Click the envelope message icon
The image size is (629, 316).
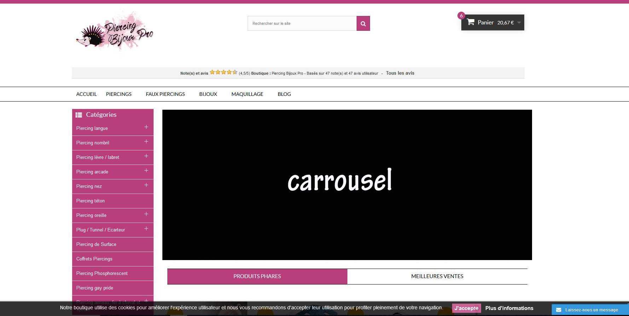click(558, 310)
